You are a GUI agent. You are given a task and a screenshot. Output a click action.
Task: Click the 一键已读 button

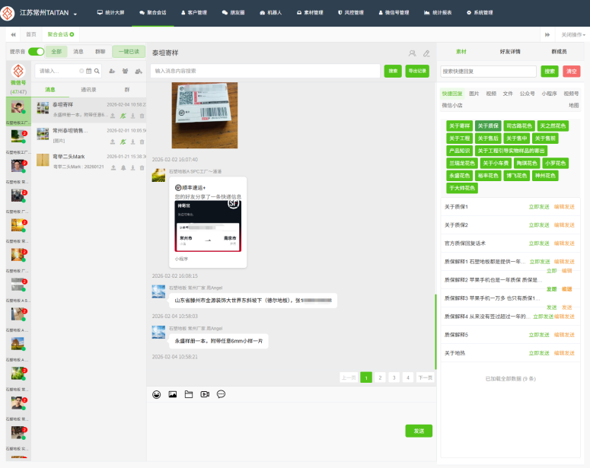tap(129, 52)
